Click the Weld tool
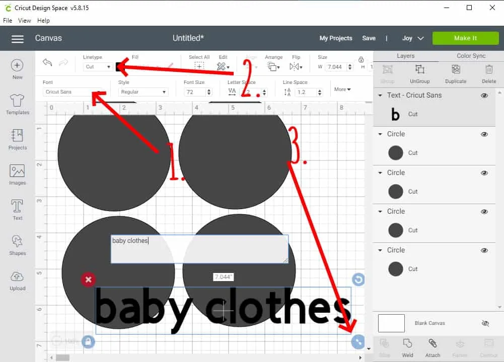The height and width of the screenshot is (362, 504). [x=407, y=347]
